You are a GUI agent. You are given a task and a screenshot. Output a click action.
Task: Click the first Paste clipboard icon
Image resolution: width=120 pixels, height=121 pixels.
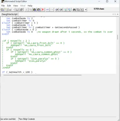coord(35,10)
